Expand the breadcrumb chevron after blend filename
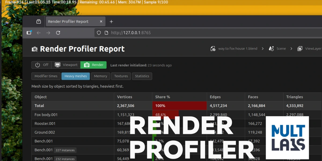The width and height of the screenshot is (322, 161). point(262,49)
